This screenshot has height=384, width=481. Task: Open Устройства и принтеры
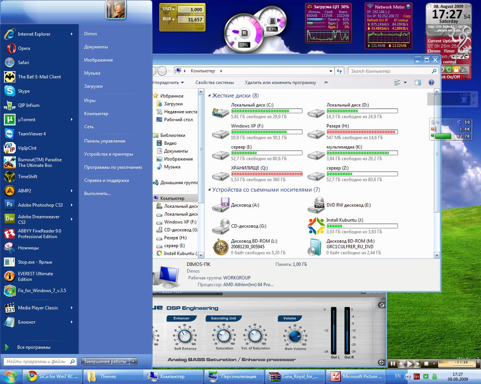109,154
